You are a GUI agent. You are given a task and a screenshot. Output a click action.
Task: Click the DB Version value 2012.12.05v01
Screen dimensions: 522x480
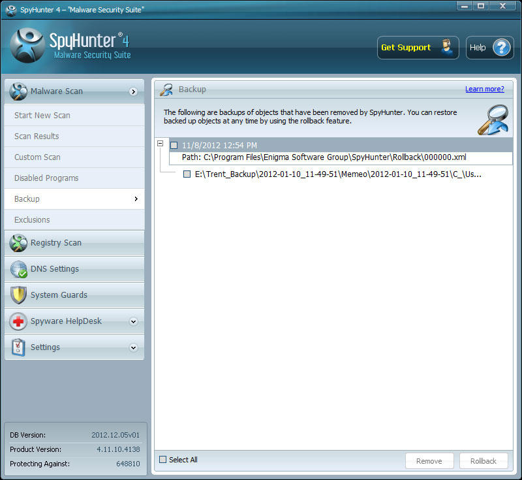point(115,435)
